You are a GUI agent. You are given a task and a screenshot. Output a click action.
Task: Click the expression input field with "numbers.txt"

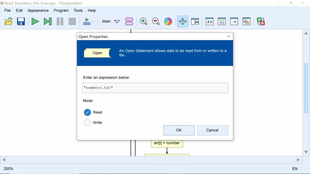[x=155, y=88]
